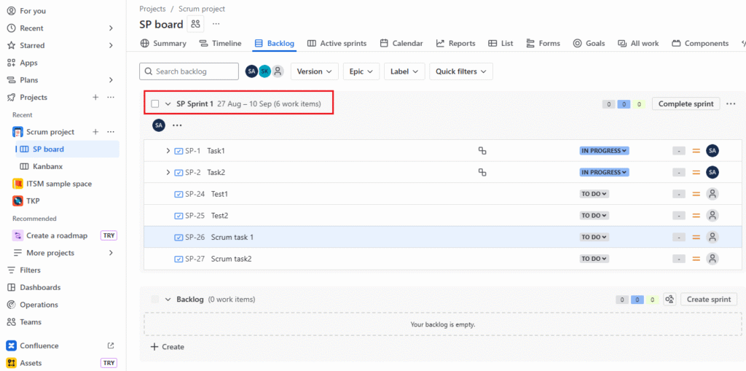Click the child work items icon on SP-1
The width and height of the screenshot is (746, 371).
[482, 151]
